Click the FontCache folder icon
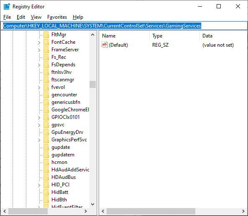The image size is (248, 216). [46, 42]
